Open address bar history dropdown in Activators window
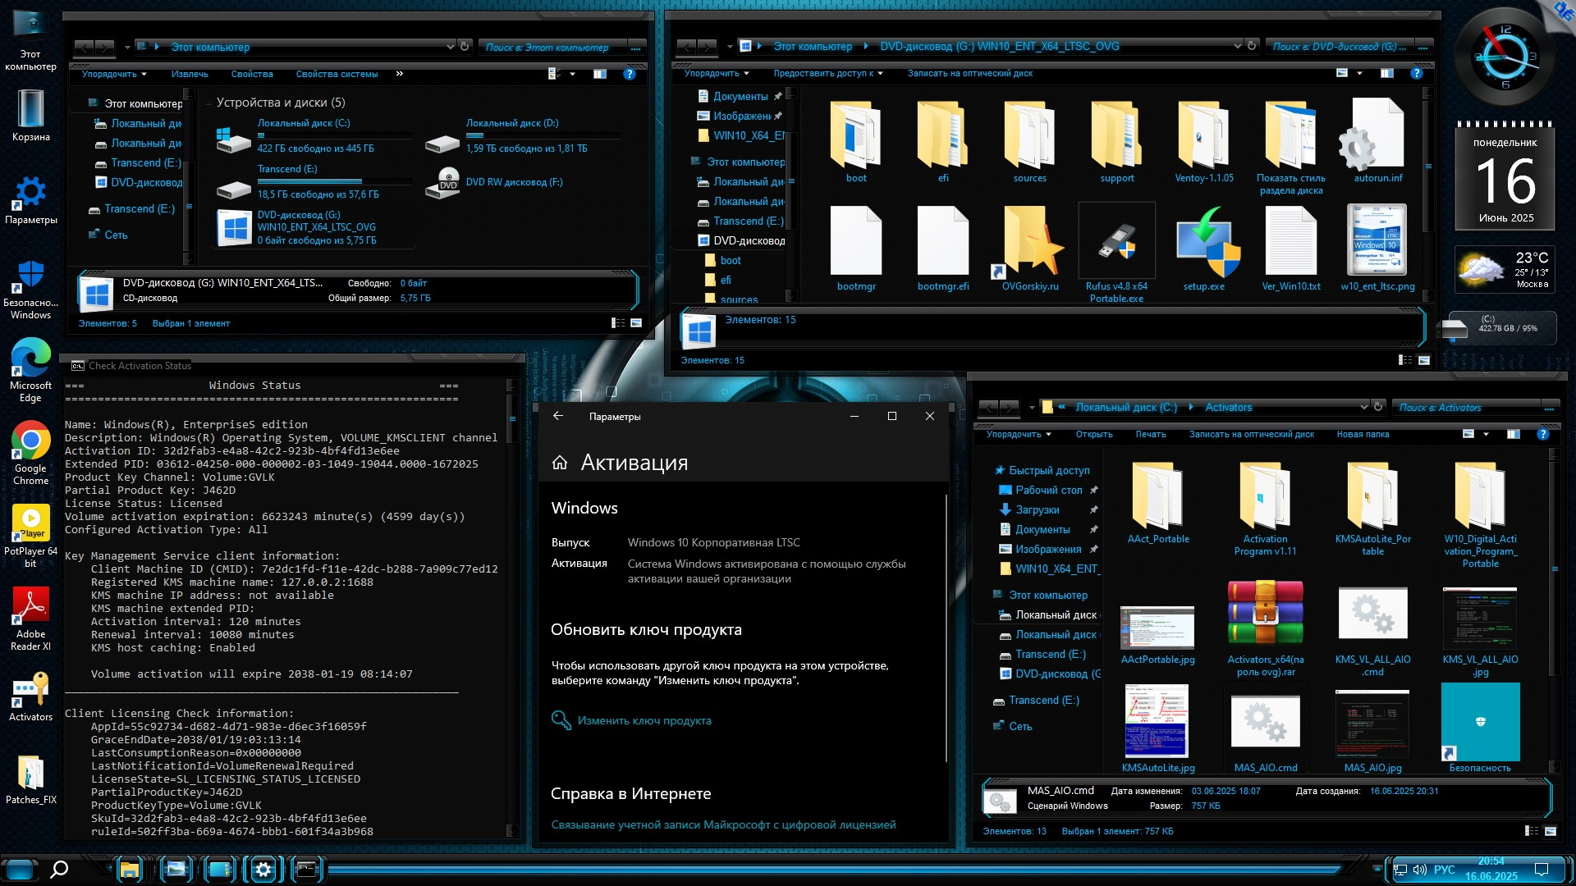This screenshot has height=886, width=1576. click(x=1363, y=407)
